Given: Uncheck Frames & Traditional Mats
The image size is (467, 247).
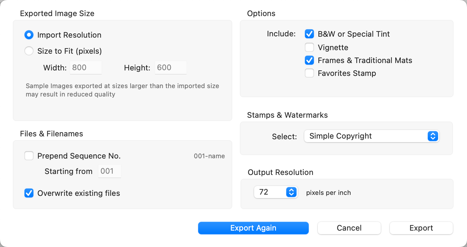Looking at the screenshot, I should 309,60.
